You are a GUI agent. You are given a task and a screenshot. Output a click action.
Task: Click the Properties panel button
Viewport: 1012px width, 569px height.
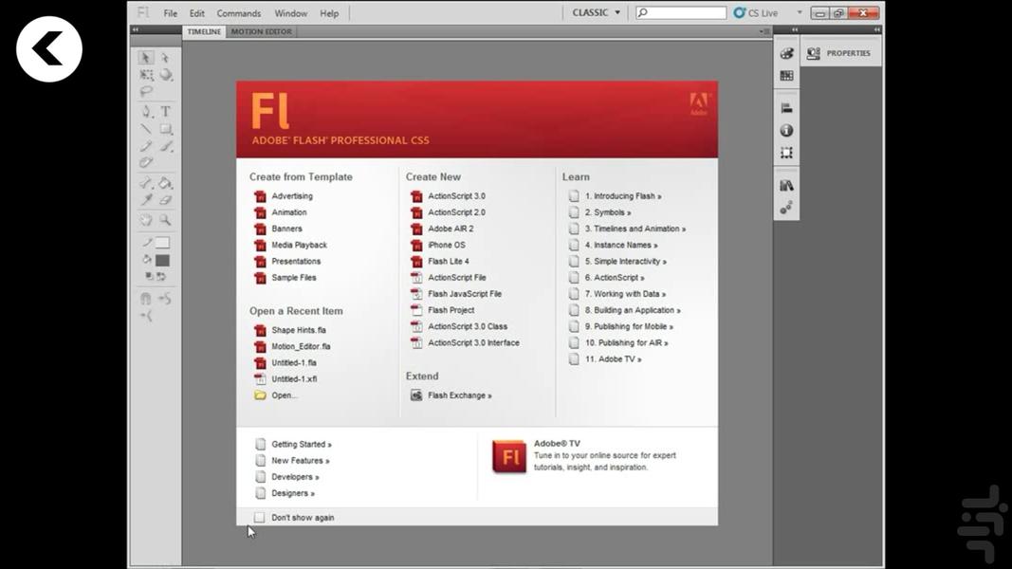coord(840,53)
